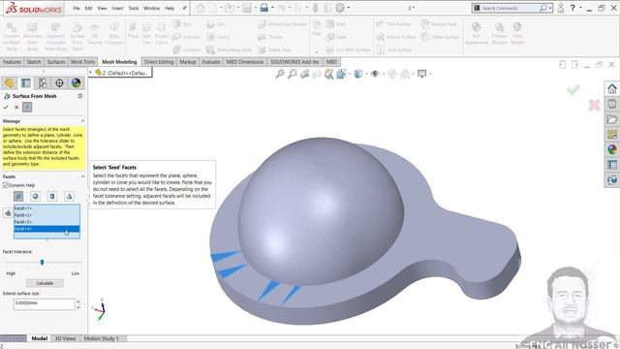The image size is (620, 349).
Task: Open the Help menu
Action: [170, 9]
